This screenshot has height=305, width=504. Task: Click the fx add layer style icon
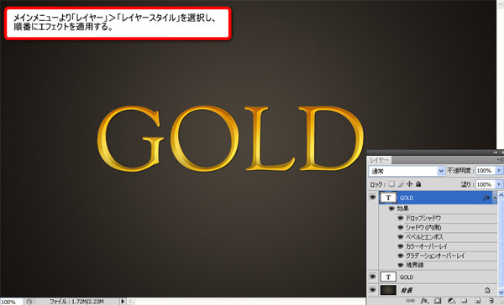[x=424, y=301]
